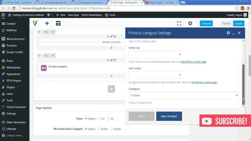Add element below Women Clothing block
The width and height of the screenshot is (251, 141).
click(111, 48)
